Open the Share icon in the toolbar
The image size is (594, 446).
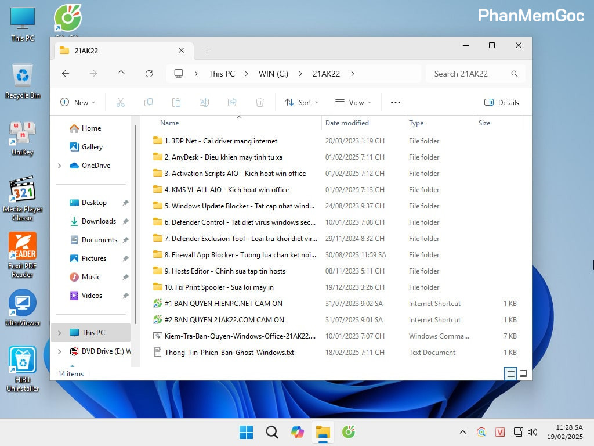[232, 102]
